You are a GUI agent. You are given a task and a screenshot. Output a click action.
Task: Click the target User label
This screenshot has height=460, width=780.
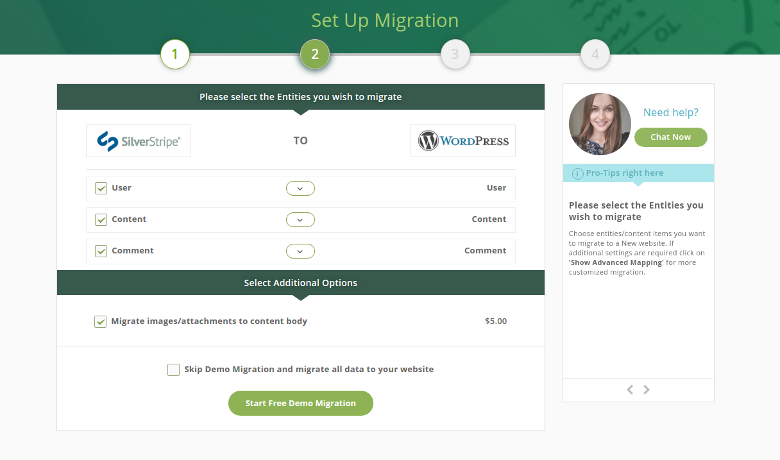(496, 188)
